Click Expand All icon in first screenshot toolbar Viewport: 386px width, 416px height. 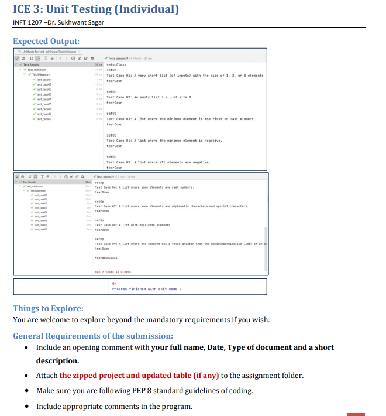46,59
